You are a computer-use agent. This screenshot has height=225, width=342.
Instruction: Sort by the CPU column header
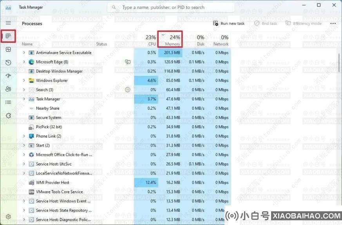[146, 40]
